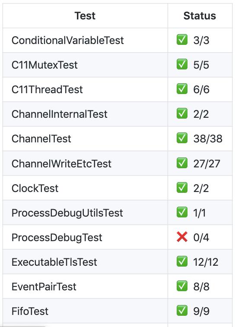Click the Test column header
The width and height of the screenshot is (235, 327).
pos(85,16)
